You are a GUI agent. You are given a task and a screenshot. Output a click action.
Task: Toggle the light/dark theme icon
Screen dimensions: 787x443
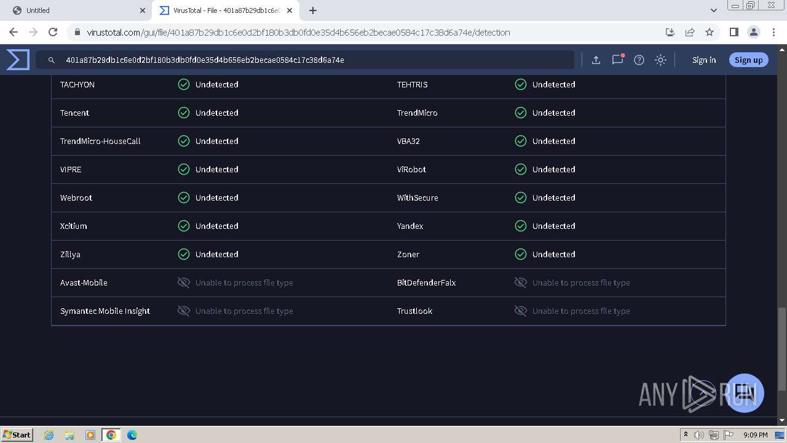(660, 60)
